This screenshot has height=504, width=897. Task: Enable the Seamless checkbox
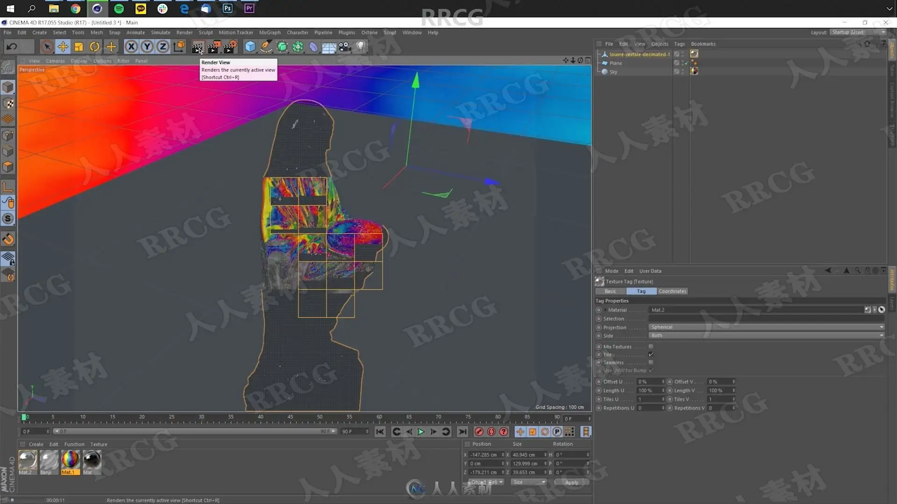click(651, 363)
